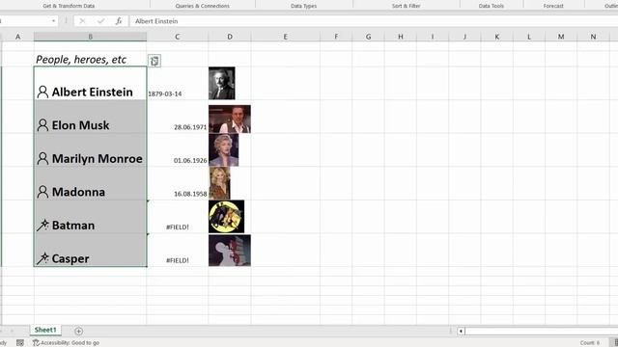
Task: Click the Data Types group label
Action: pyautogui.click(x=303, y=6)
